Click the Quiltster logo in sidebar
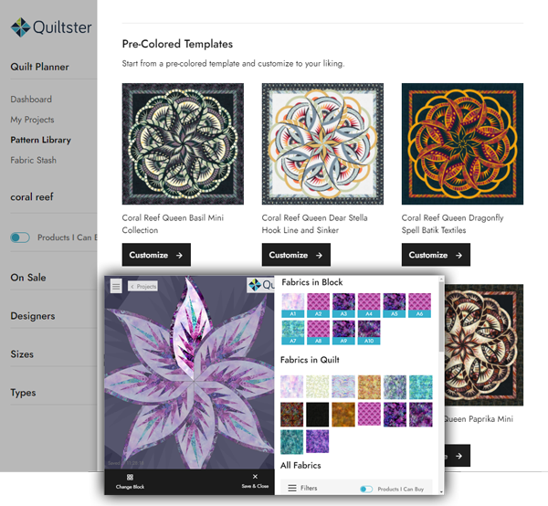 click(51, 27)
